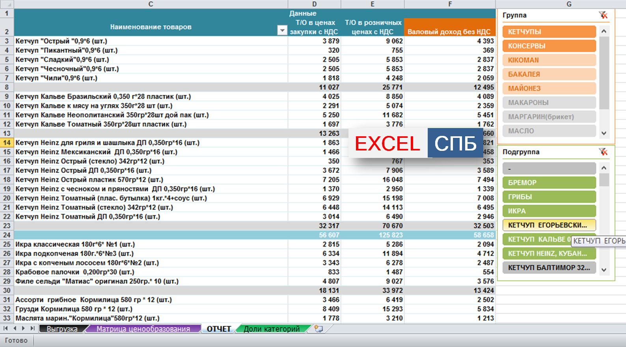Toggle the ГРИБЫ subgroup filter item

(549, 197)
